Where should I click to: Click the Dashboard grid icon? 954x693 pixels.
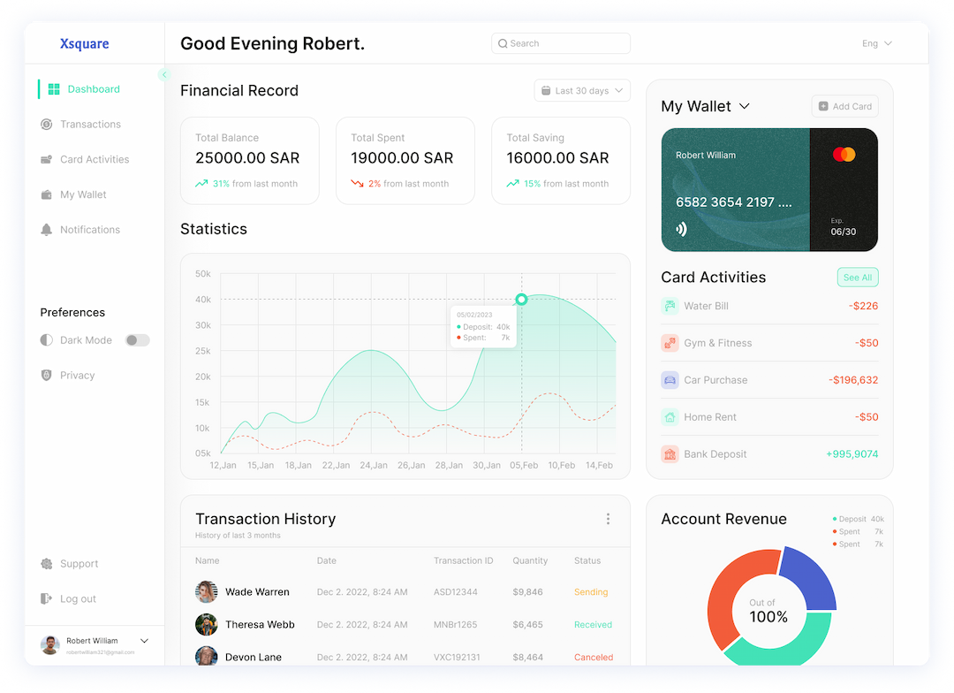54,89
